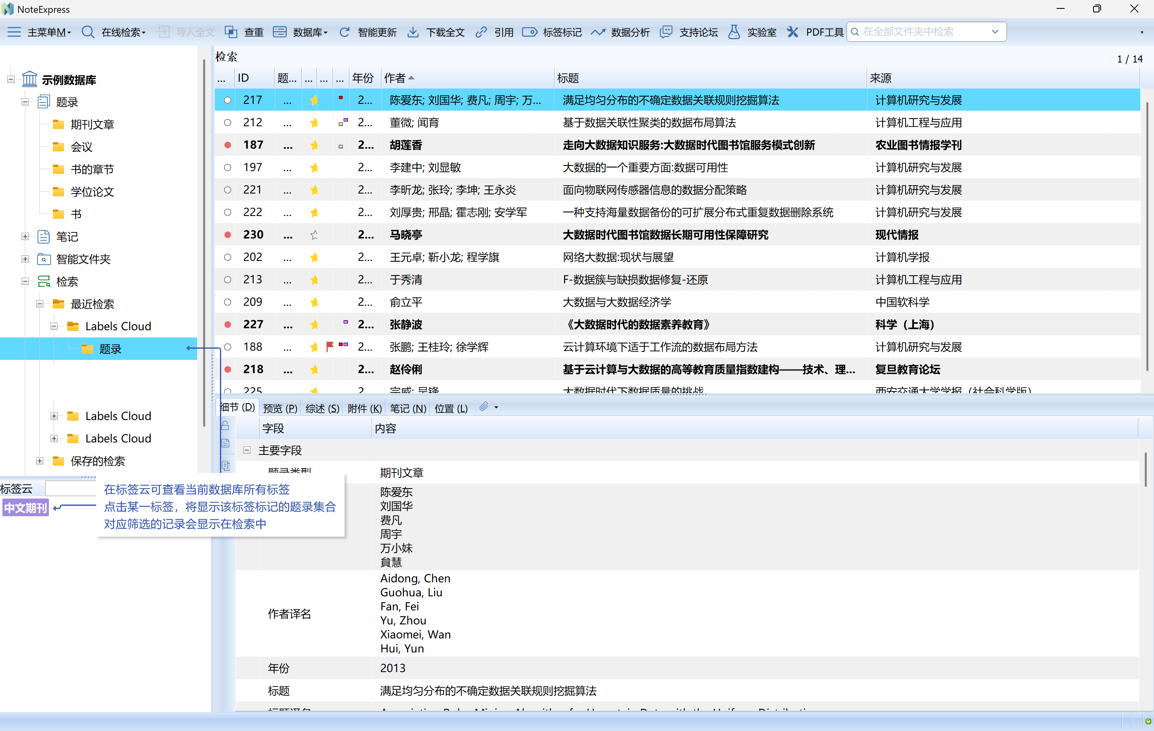Open the 引用 citation tool

click(494, 32)
